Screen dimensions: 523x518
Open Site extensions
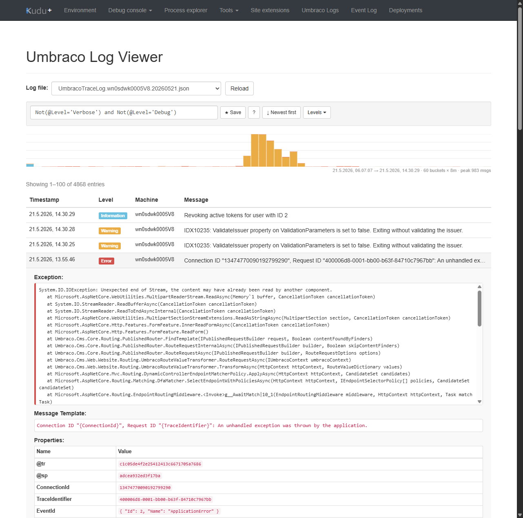(270, 10)
